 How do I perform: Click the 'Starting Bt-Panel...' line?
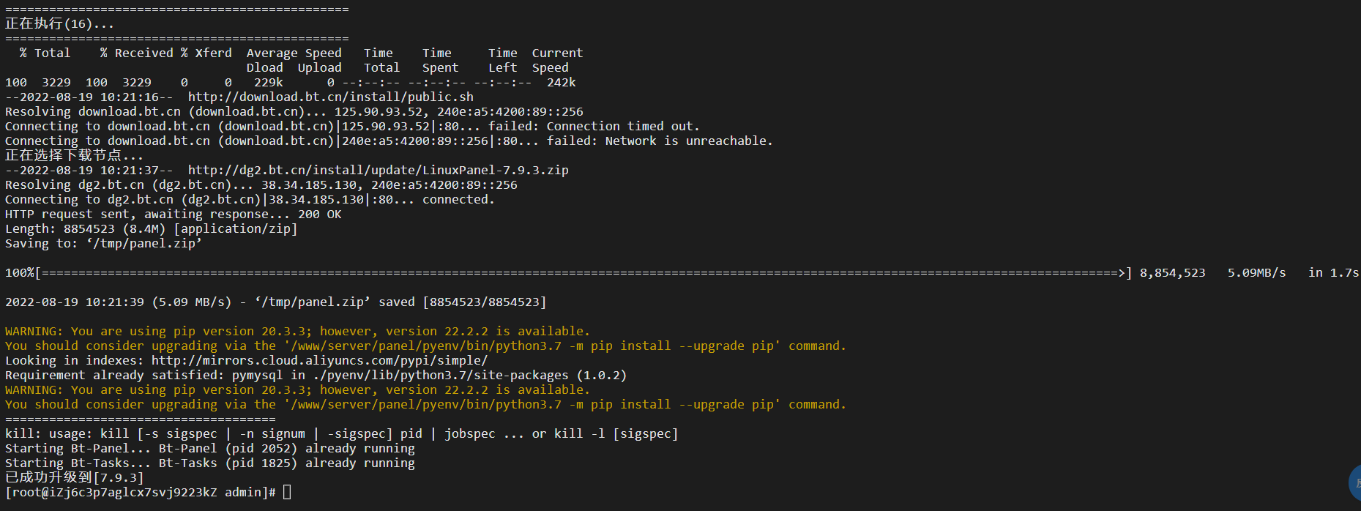click(210, 448)
